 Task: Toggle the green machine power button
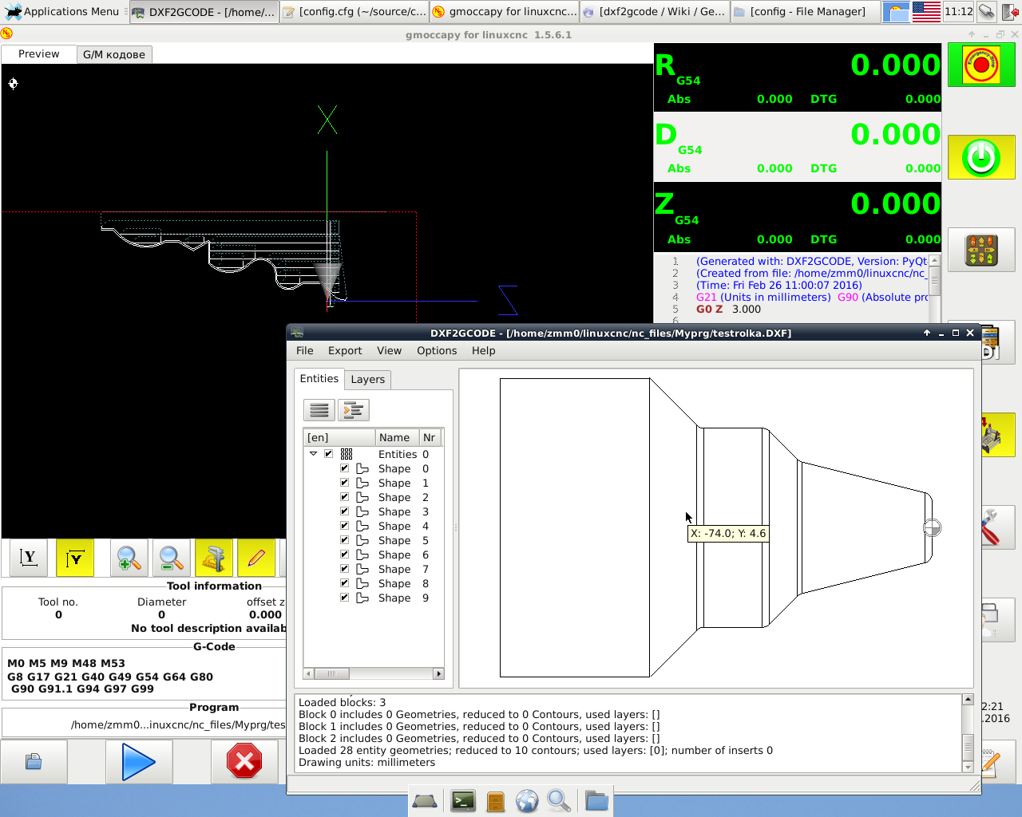pyautogui.click(x=980, y=158)
